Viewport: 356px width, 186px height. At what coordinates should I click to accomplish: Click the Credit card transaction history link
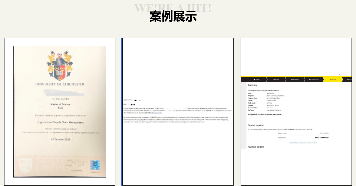point(307,143)
